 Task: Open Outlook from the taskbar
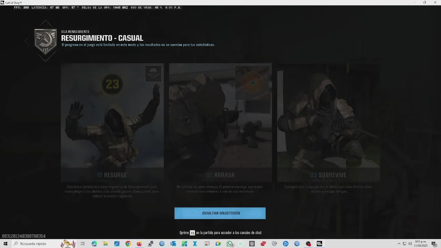pyautogui.click(x=173, y=244)
